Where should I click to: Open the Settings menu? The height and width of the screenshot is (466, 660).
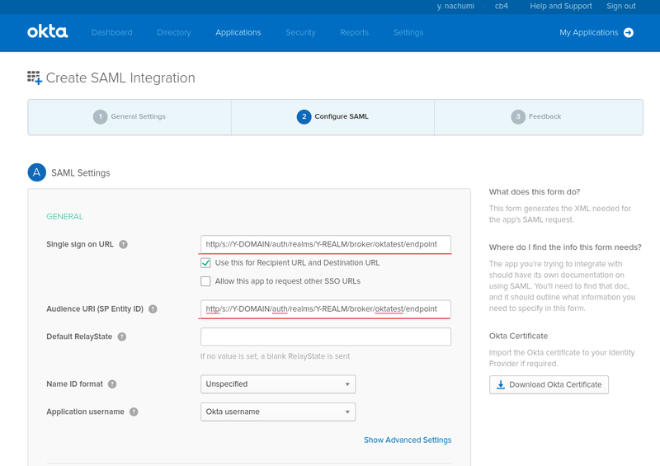coord(408,32)
